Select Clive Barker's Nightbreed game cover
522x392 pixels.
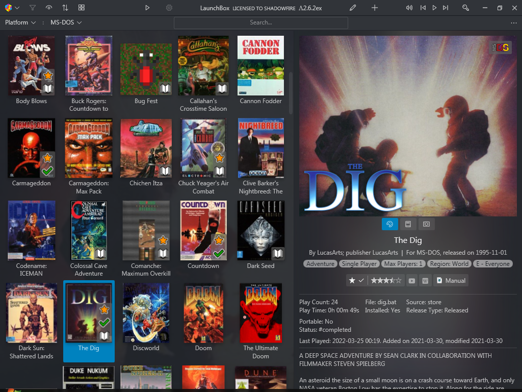click(260, 148)
